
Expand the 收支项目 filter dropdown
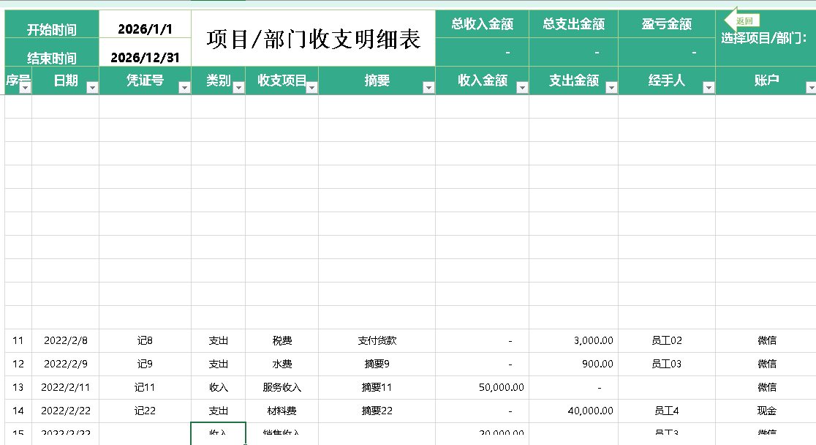point(311,88)
